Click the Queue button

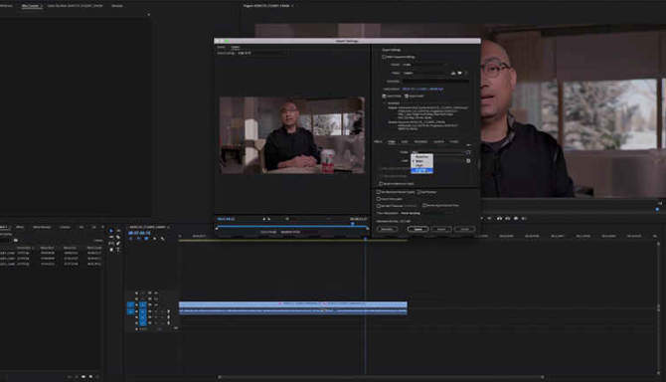pyautogui.click(x=417, y=229)
